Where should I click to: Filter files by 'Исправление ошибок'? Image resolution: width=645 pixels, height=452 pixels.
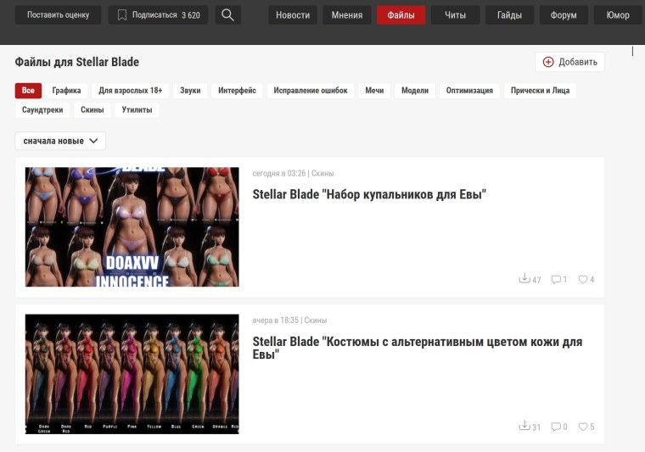click(311, 91)
